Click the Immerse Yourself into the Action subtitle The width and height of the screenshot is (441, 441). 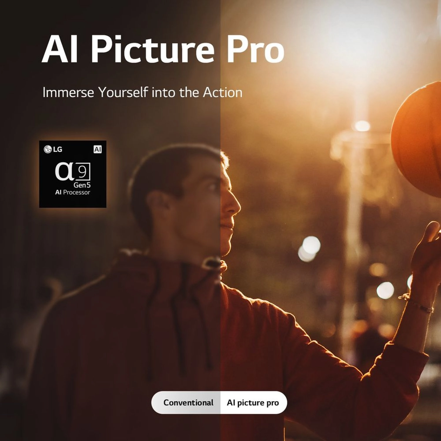point(142,92)
